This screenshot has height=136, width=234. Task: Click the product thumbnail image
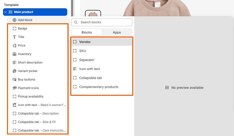coord(93,13)
